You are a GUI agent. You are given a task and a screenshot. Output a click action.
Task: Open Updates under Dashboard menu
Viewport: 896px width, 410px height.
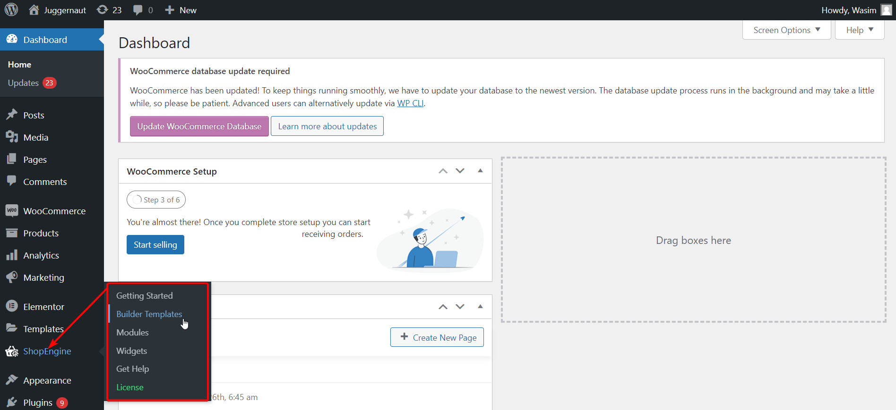(x=23, y=83)
